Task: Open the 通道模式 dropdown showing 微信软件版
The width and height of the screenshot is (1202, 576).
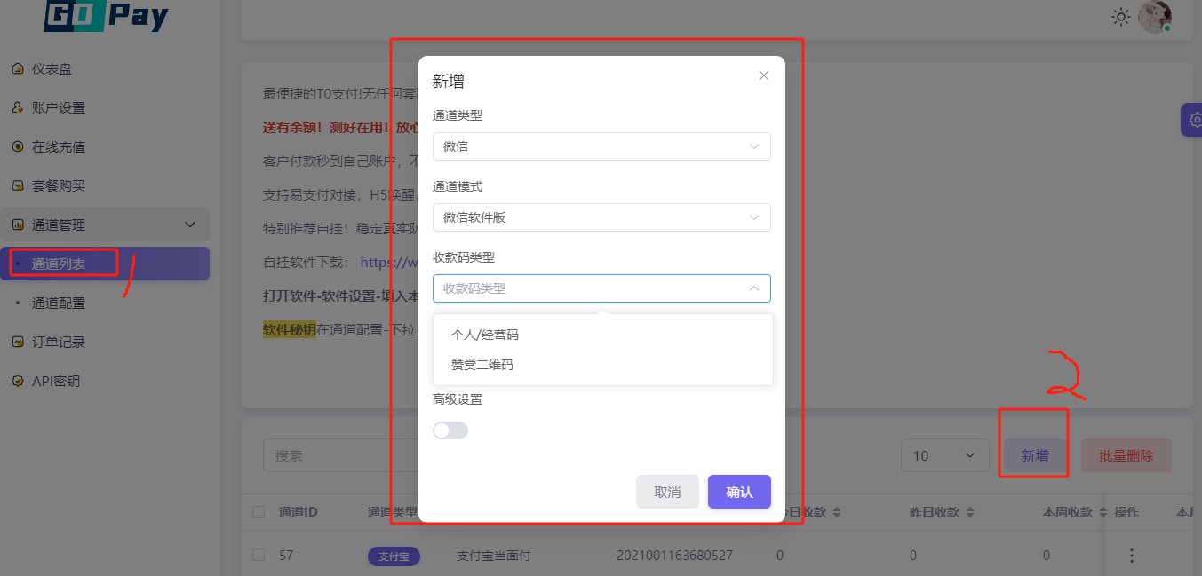Action: tap(601, 217)
